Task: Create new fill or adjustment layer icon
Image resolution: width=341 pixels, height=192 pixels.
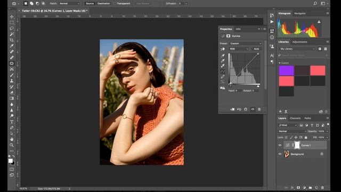Action: [304, 188]
